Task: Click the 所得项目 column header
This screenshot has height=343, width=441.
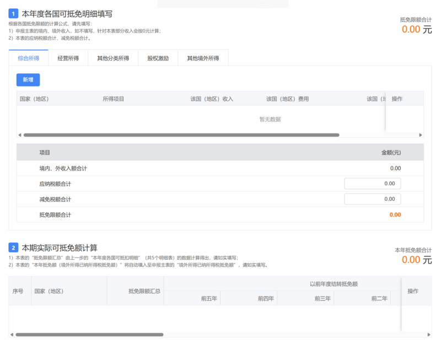Action: [x=114, y=99]
